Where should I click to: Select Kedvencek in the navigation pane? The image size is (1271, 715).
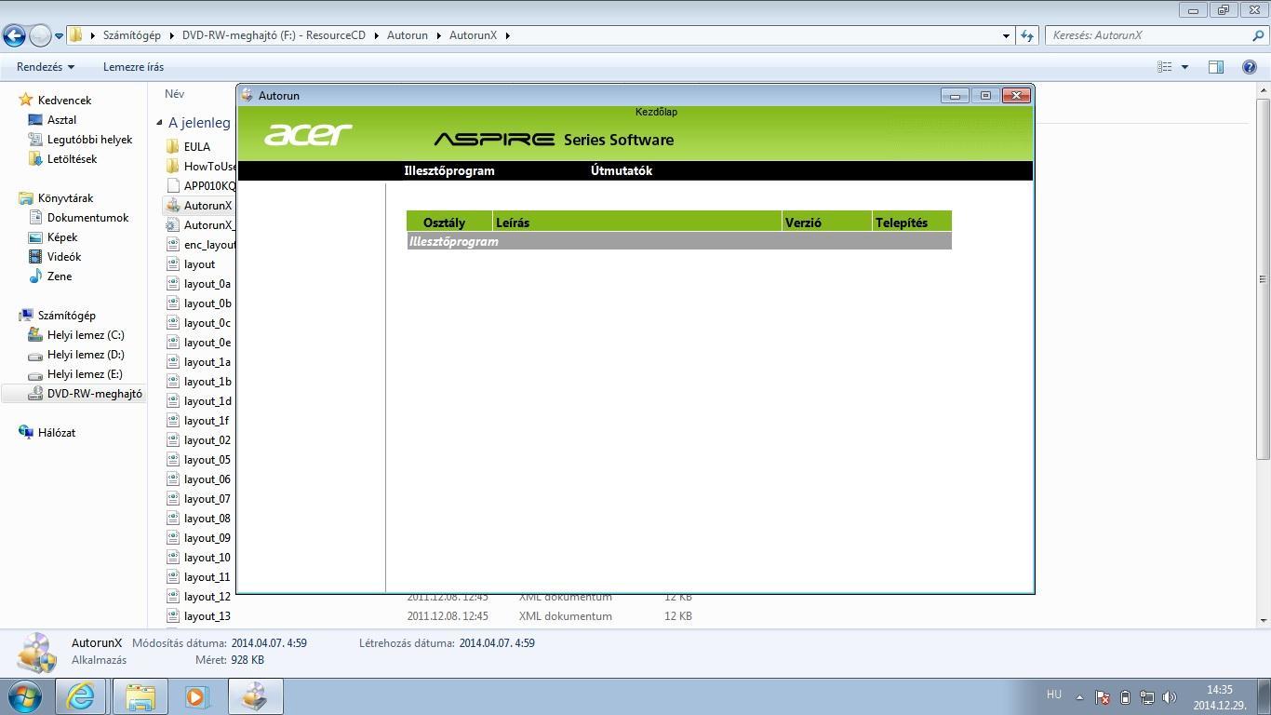(x=64, y=100)
